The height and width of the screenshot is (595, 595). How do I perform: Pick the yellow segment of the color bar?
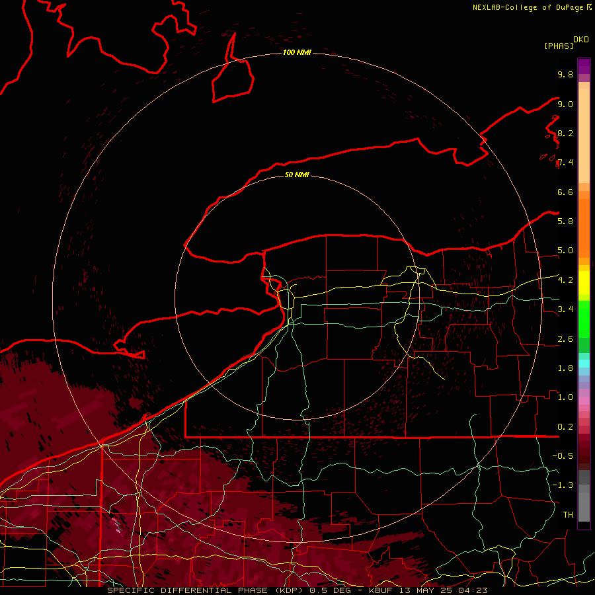click(x=584, y=283)
